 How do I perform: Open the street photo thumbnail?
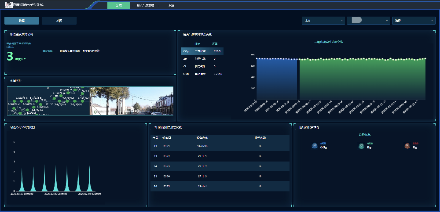(132, 101)
